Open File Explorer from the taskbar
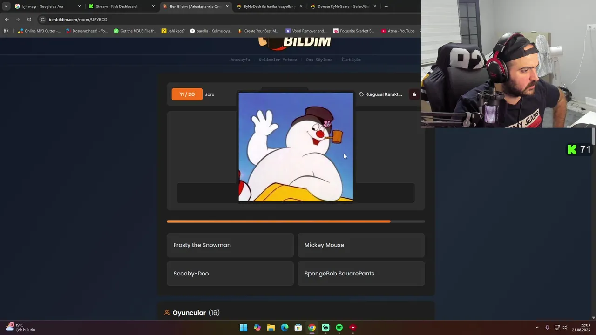 tap(271, 328)
